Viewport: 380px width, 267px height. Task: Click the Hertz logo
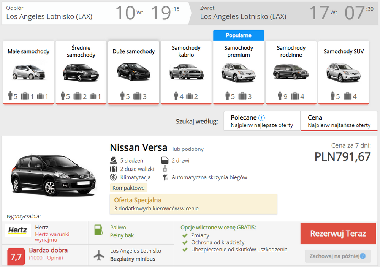18,230
